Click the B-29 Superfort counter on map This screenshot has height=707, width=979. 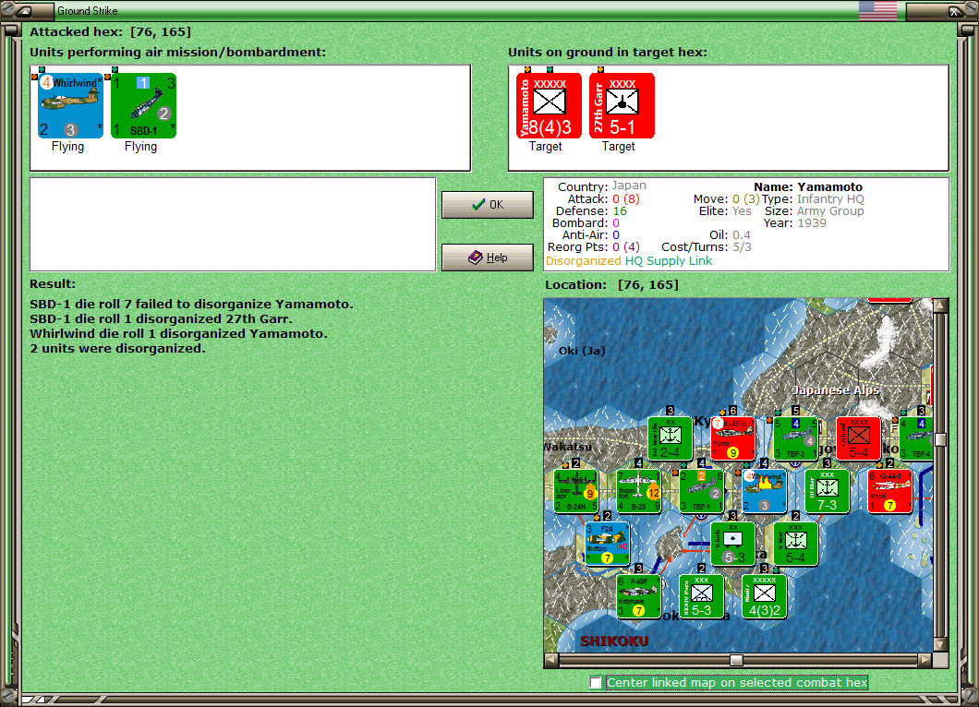[638, 491]
